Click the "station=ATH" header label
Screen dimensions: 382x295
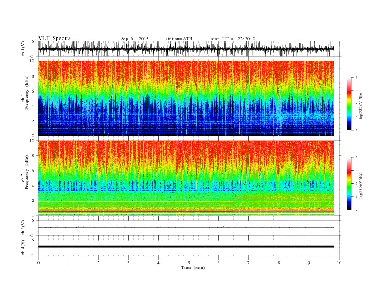coord(179,39)
